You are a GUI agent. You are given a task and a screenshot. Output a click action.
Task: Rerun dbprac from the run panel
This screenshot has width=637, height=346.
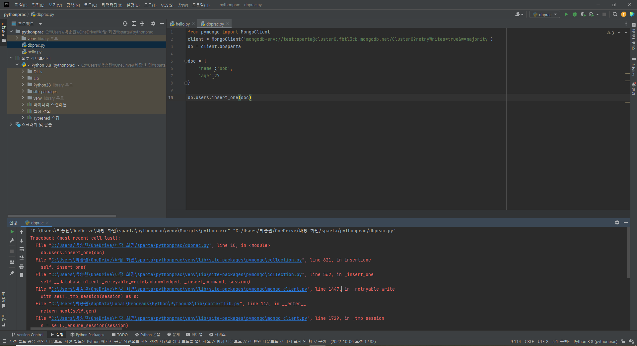click(12, 232)
